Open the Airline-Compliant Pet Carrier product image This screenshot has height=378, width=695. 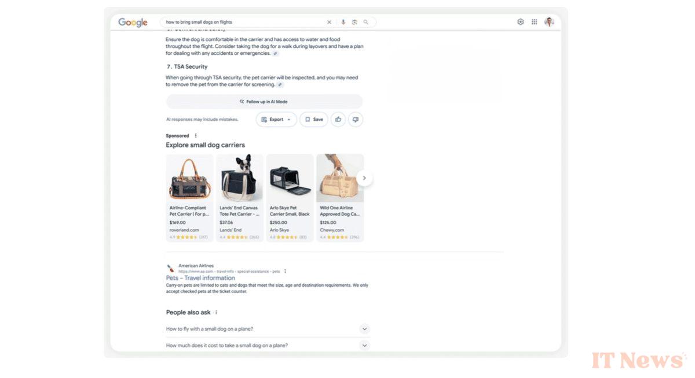[x=190, y=178]
